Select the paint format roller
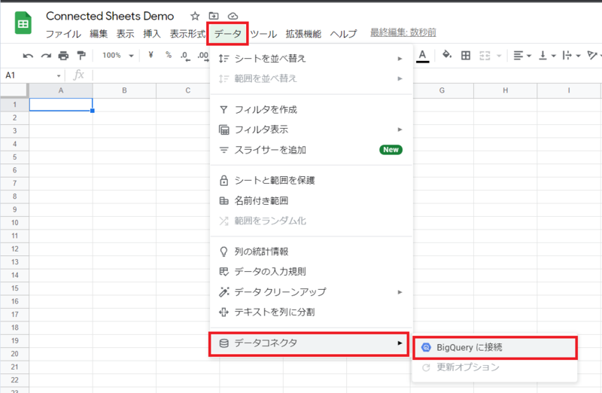 click(x=81, y=56)
